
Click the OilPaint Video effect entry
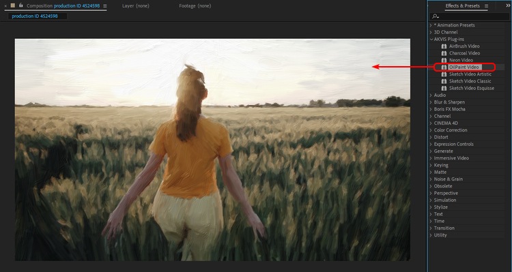coord(464,67)
